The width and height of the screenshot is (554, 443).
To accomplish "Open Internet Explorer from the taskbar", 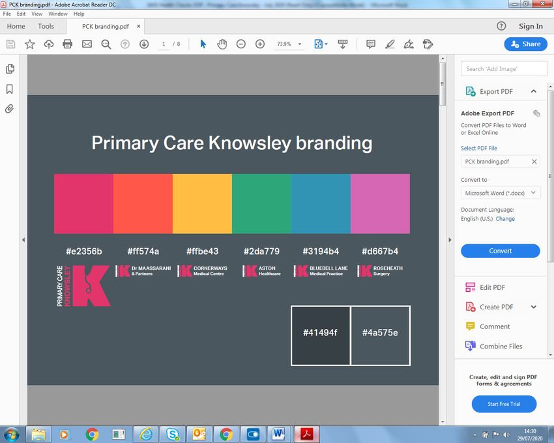I will (x=145, y=434).
